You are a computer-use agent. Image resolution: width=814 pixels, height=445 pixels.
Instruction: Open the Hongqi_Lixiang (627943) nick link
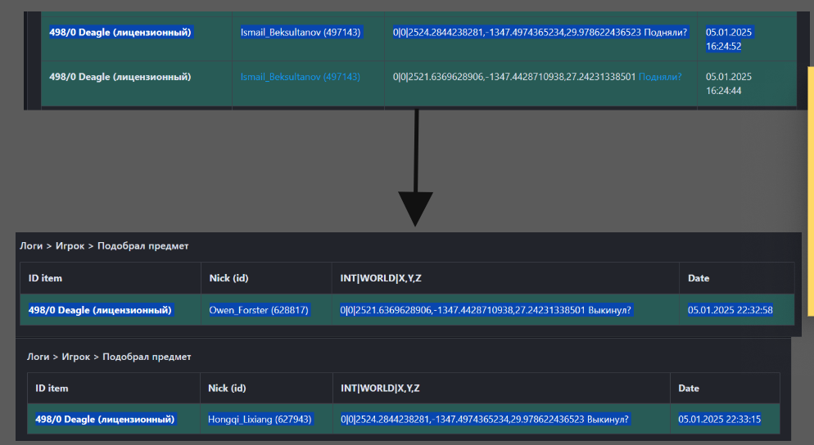coord(260,419)
